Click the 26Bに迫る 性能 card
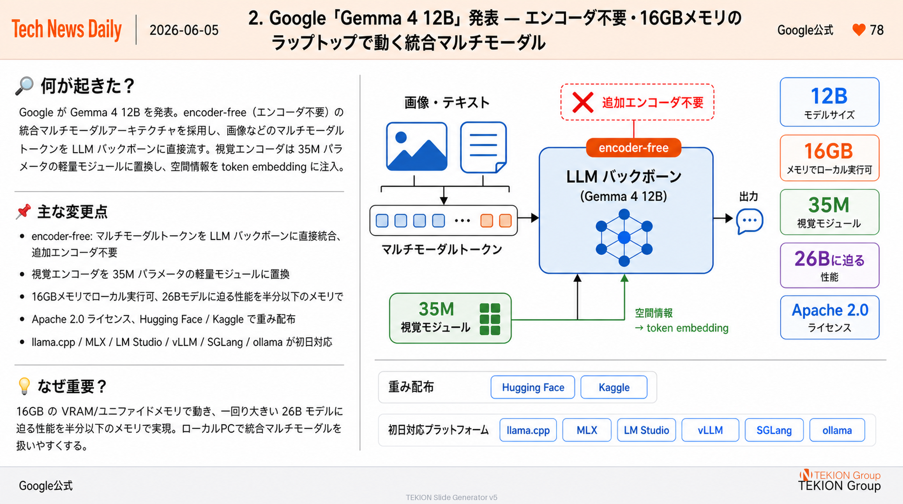This screenshot has height=504, width=903. pyautogui.click(x=829, y=265)
